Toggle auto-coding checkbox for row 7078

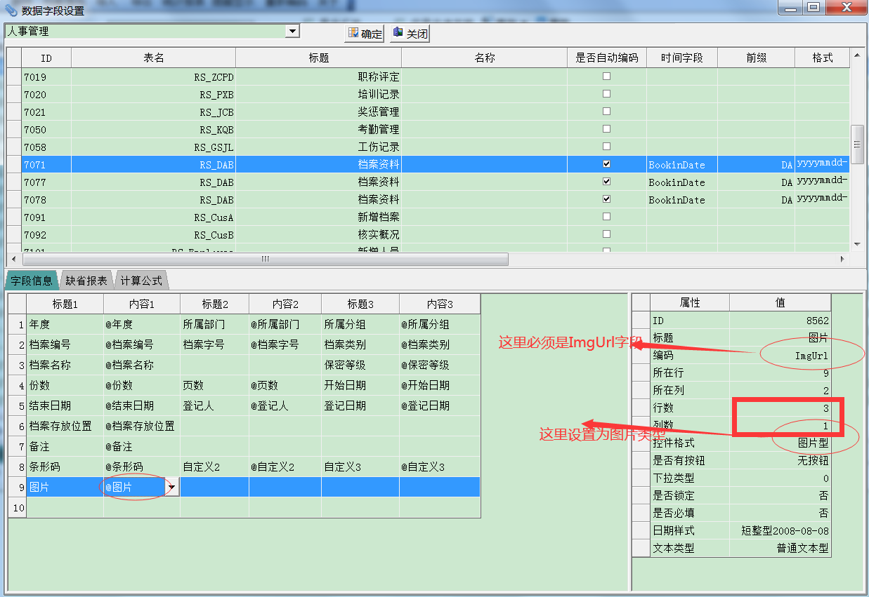pos(606,199)
